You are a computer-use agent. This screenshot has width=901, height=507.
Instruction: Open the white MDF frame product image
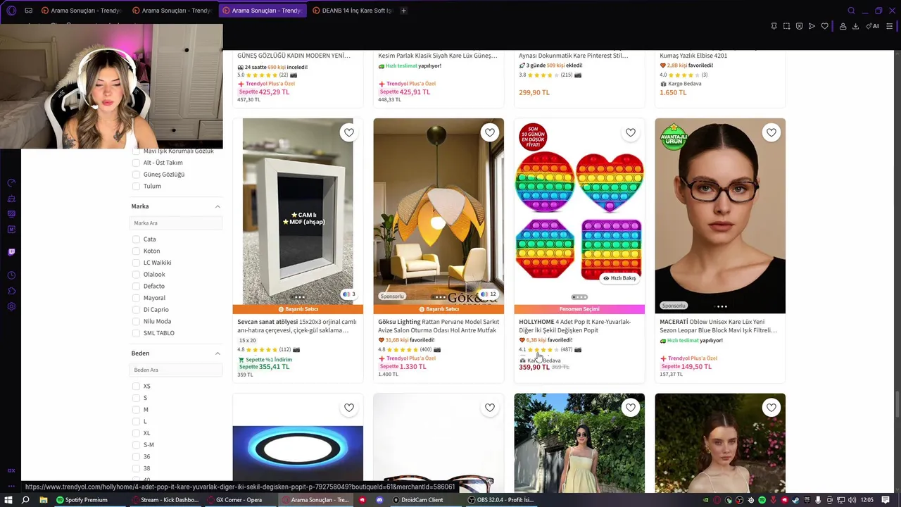point(298,211)
